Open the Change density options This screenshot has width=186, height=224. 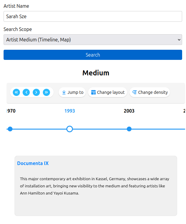coord(150,92)
